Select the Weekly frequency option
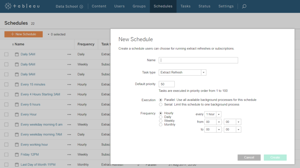The height and width of the screenshot is (168, 300). pyautogui.click(x=161, y=121)
